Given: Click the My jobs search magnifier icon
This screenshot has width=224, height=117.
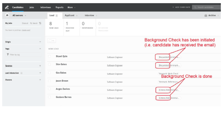Looking at the screenshot, I should pyautogui.click(x=31, y=23).
